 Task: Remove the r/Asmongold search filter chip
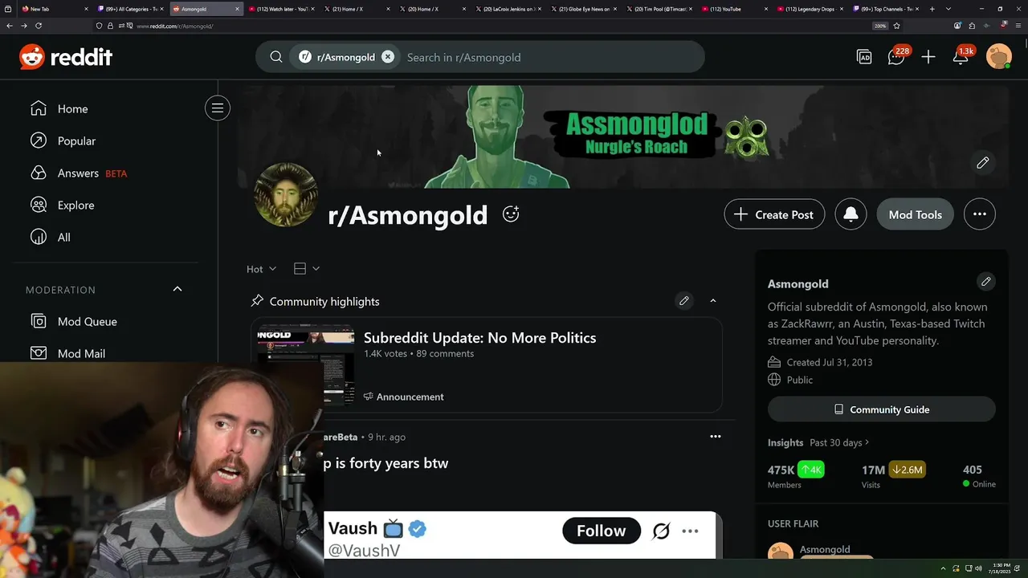point(388,57)
